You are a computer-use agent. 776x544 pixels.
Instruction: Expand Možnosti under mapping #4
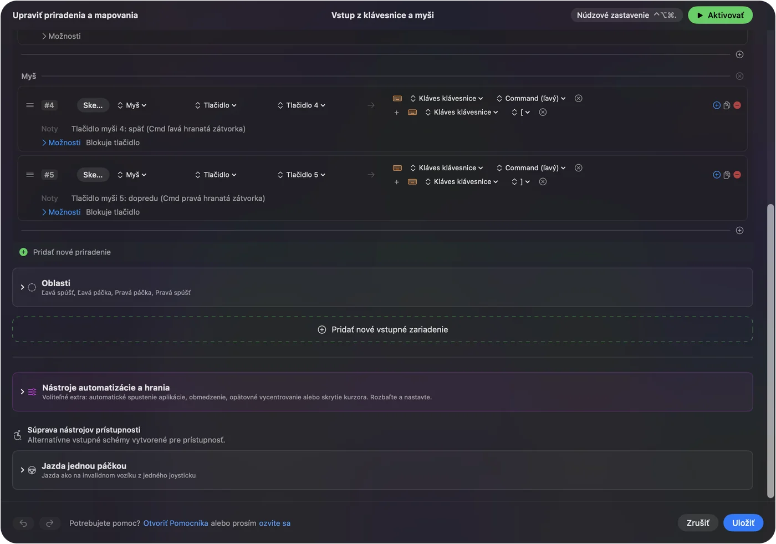[61, 143]
